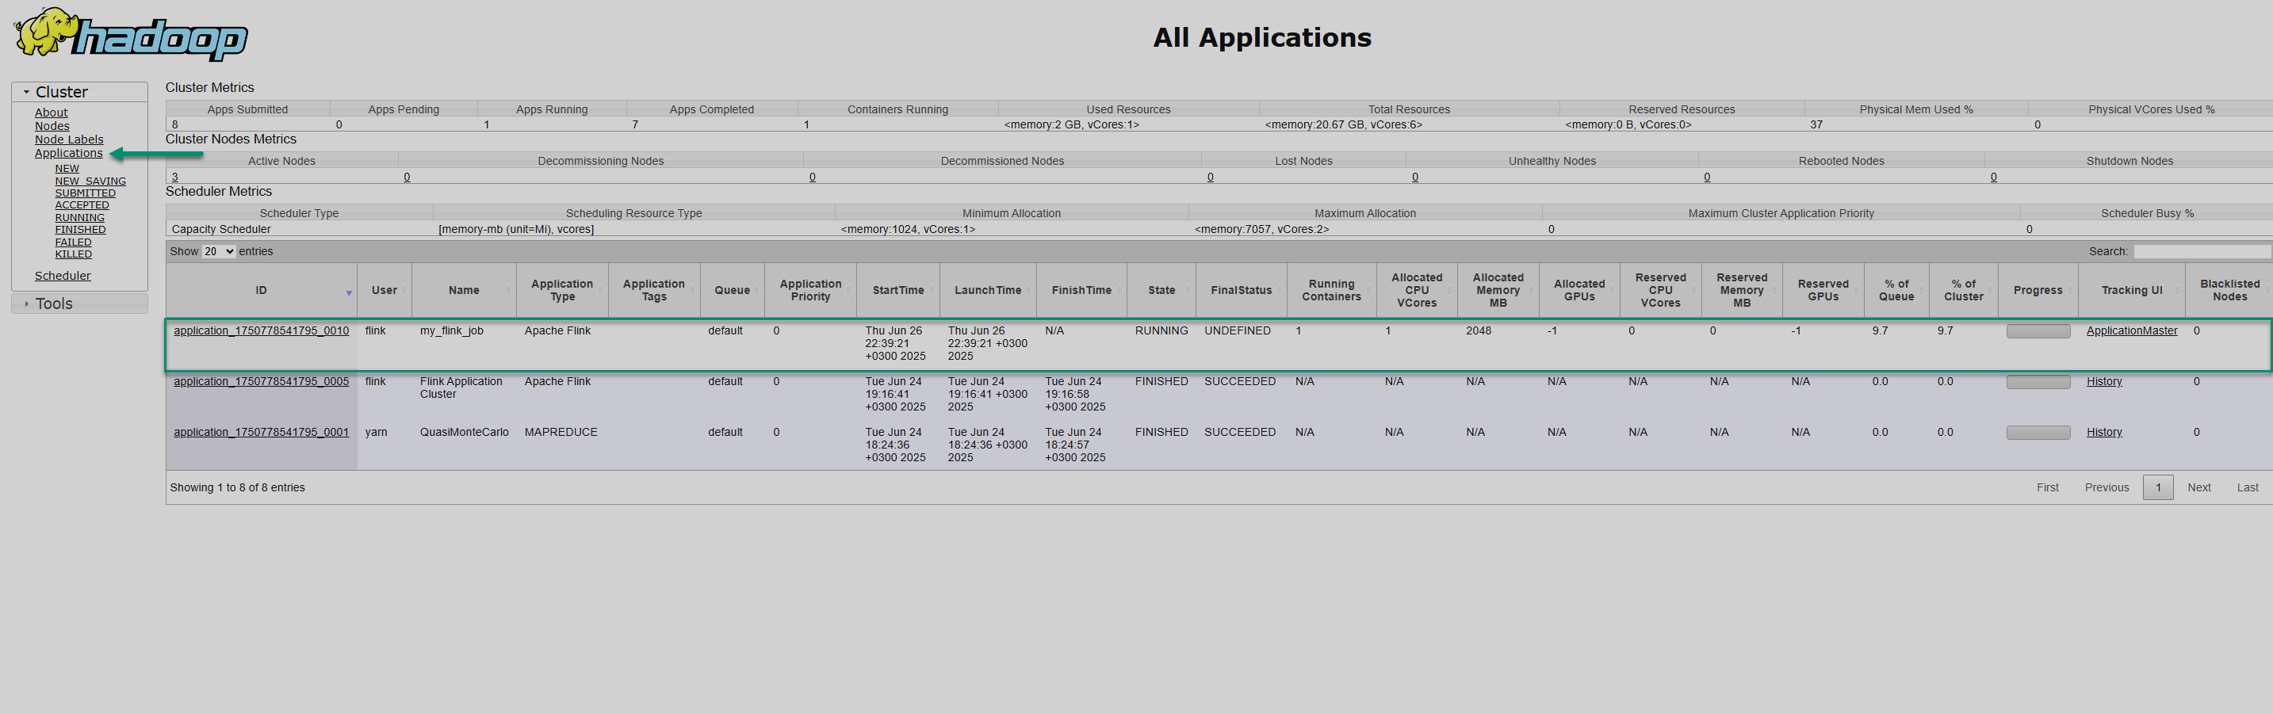
Task: Open the Applications page from sidebar
Action: [69, 152]
